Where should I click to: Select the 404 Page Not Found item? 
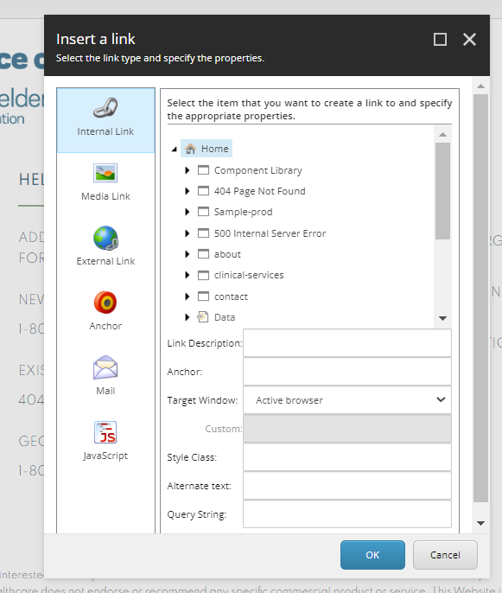coord(260,191)
